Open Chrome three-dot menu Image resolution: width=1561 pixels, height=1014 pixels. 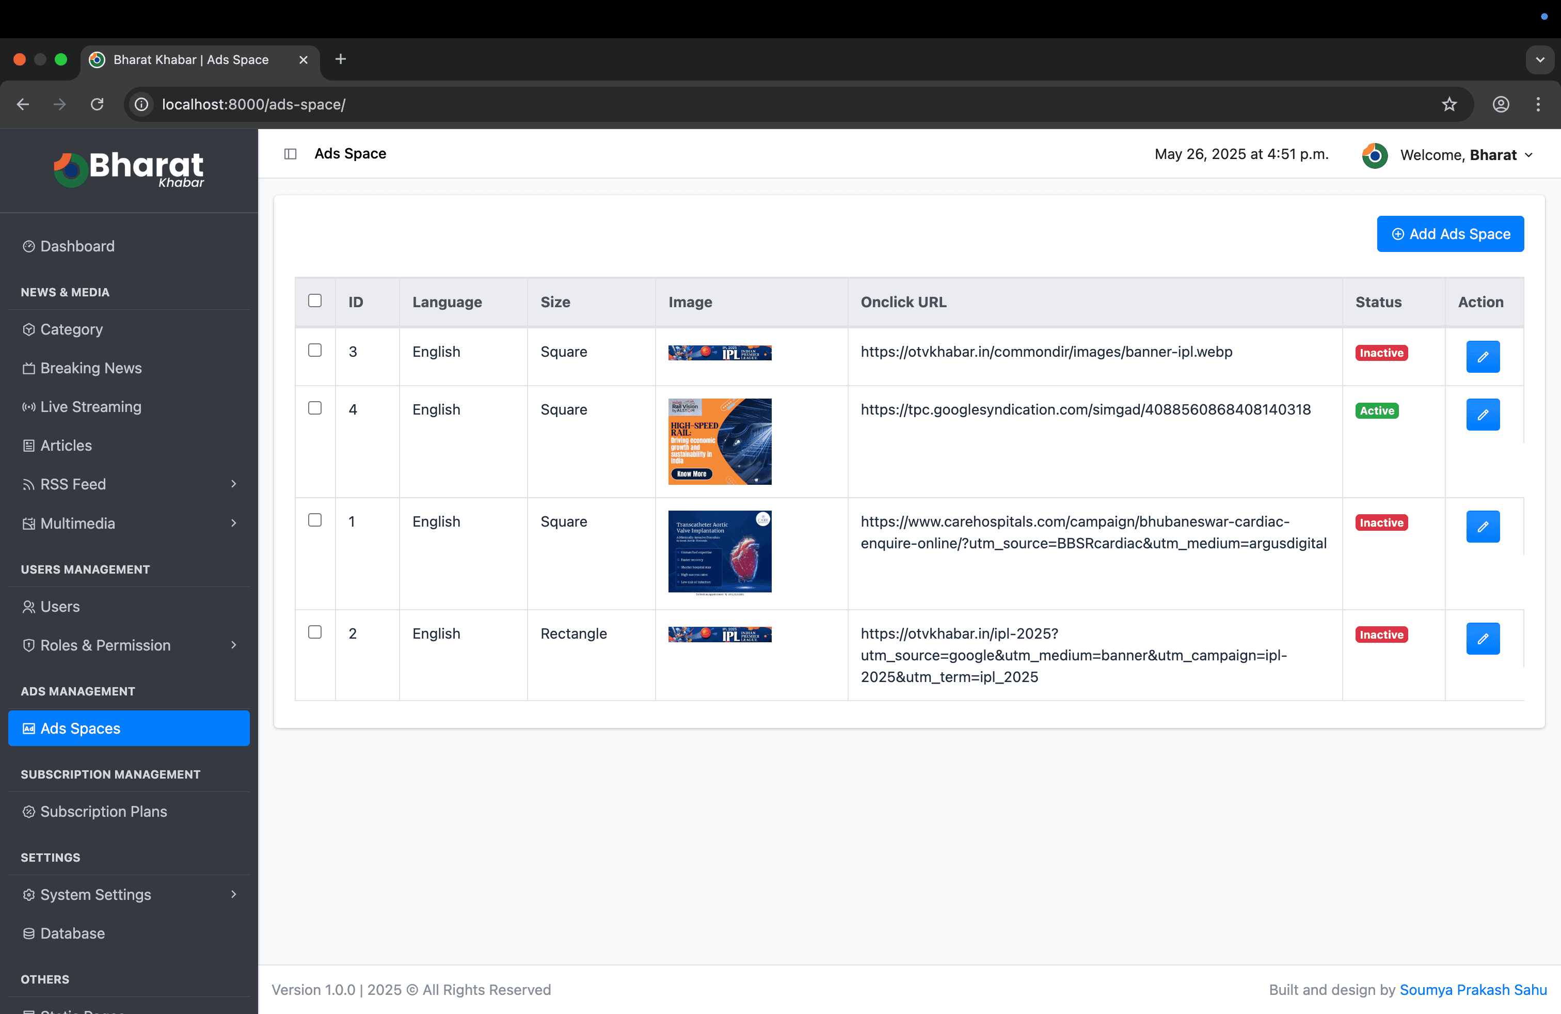coord(1538,104)
